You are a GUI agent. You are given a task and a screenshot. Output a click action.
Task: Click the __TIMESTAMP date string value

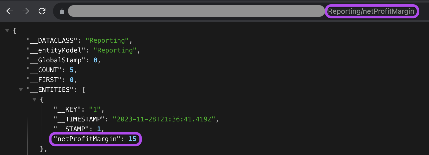tap(164, 119)
